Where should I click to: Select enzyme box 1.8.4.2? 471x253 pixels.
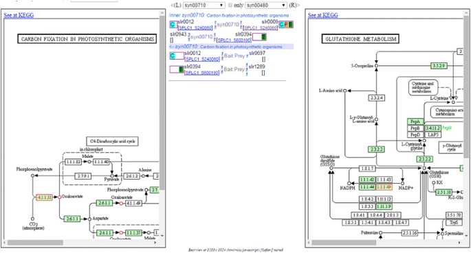367,199
